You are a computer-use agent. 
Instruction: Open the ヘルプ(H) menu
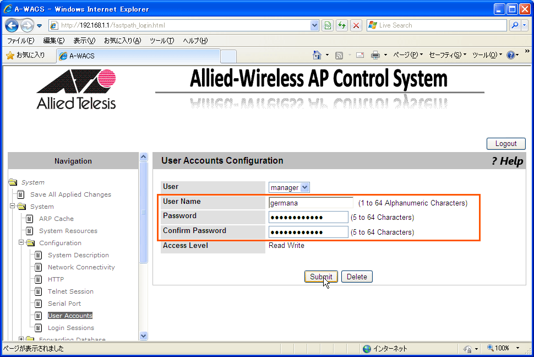pyautogui.click(x=195, y=41)
